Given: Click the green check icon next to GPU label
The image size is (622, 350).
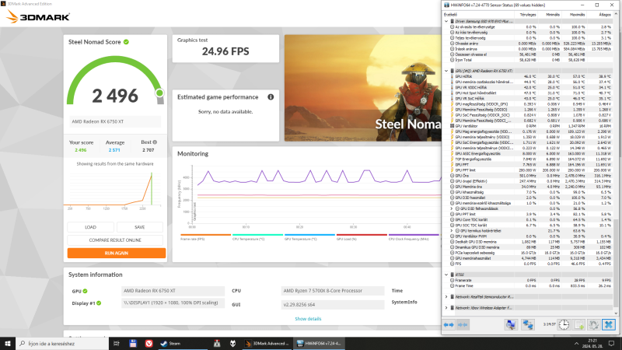Looking at the screenshot, I should coord(85,291).
